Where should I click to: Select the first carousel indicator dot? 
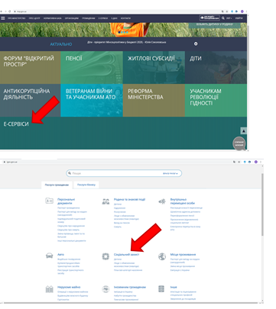[119, 32]
